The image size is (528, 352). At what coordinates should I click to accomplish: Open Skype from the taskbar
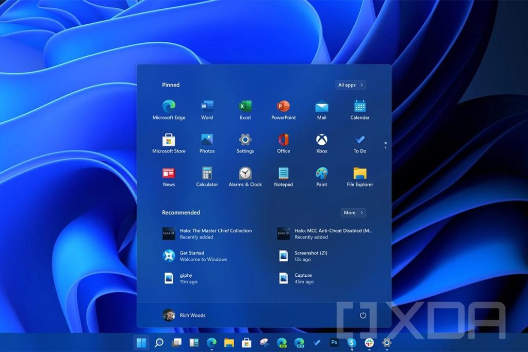pyautogui.click(x=352, y=343)
